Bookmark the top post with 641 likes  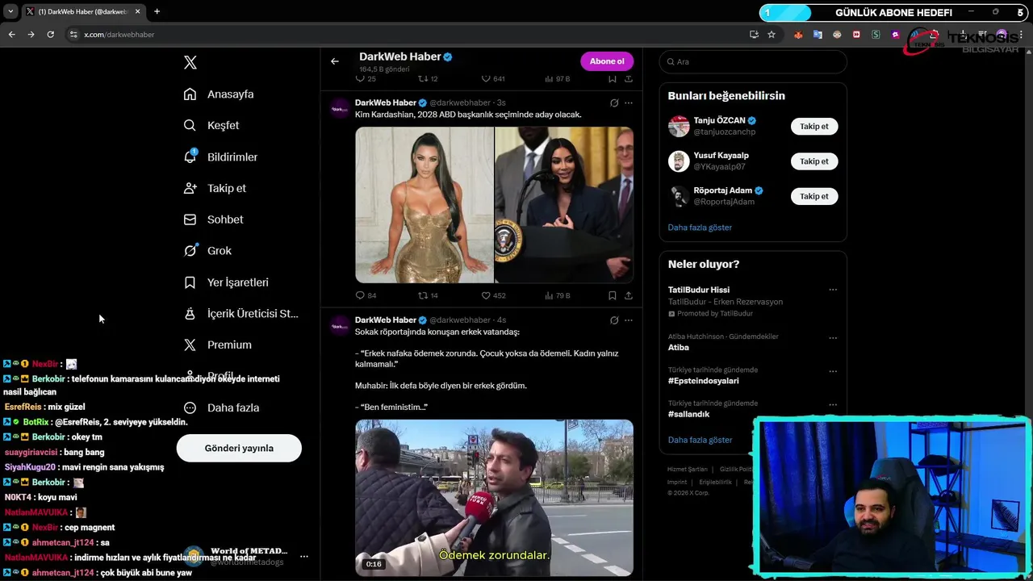click(x=613, y=79)
